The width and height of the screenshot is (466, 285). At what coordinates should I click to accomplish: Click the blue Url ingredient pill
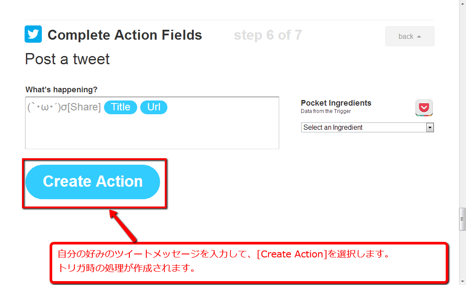[154, 107]
